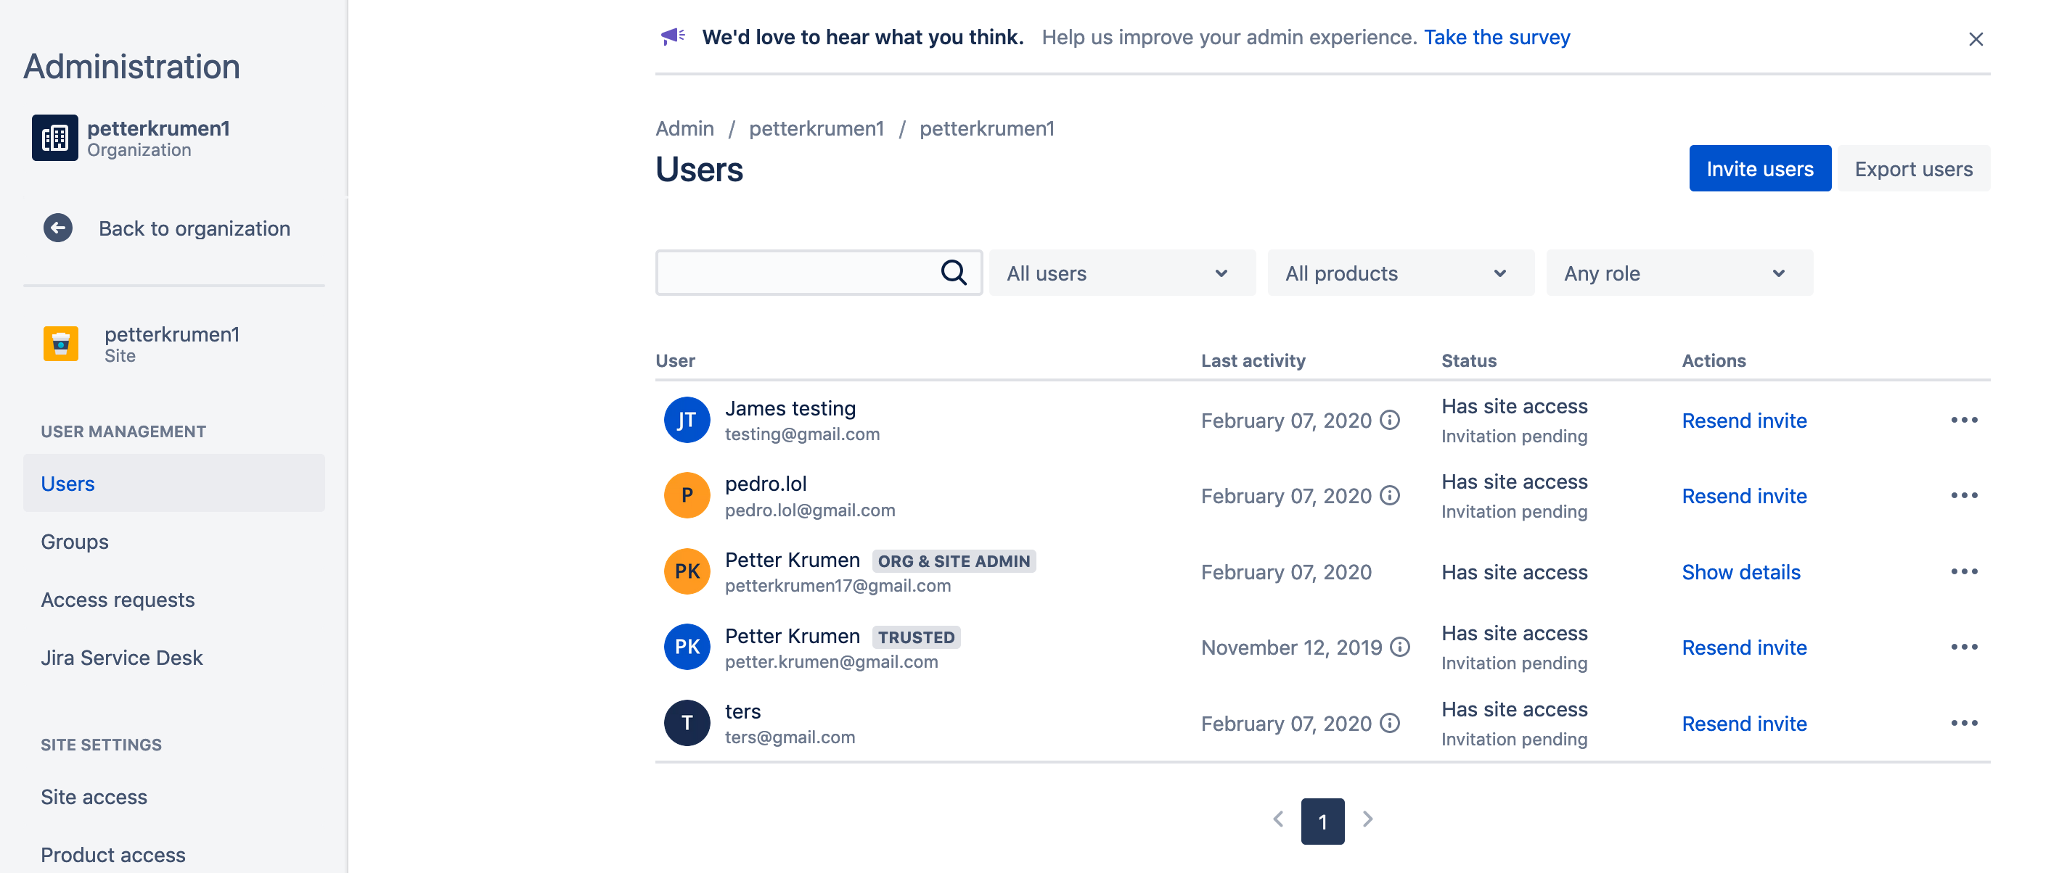Click the PK avatar of Petter Krumen admin
This screenshot has height=873, width=2067.
tap(687, 571)
